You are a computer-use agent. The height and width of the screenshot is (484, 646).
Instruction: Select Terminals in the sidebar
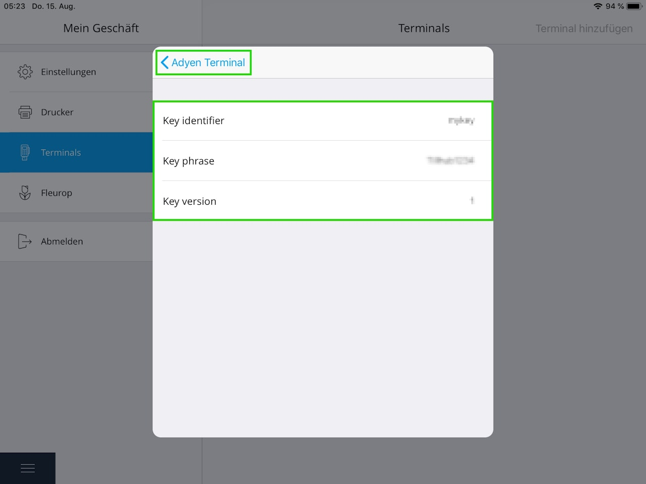pos(76,152)
